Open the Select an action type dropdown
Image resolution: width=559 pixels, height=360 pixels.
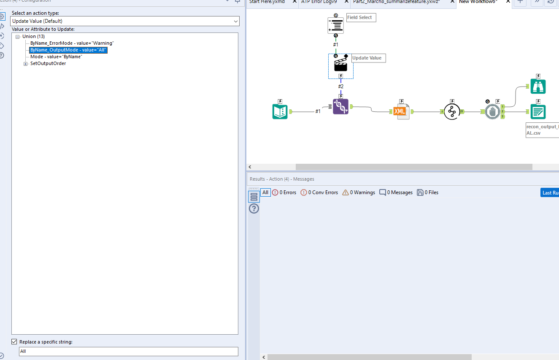tap(235, 21)
